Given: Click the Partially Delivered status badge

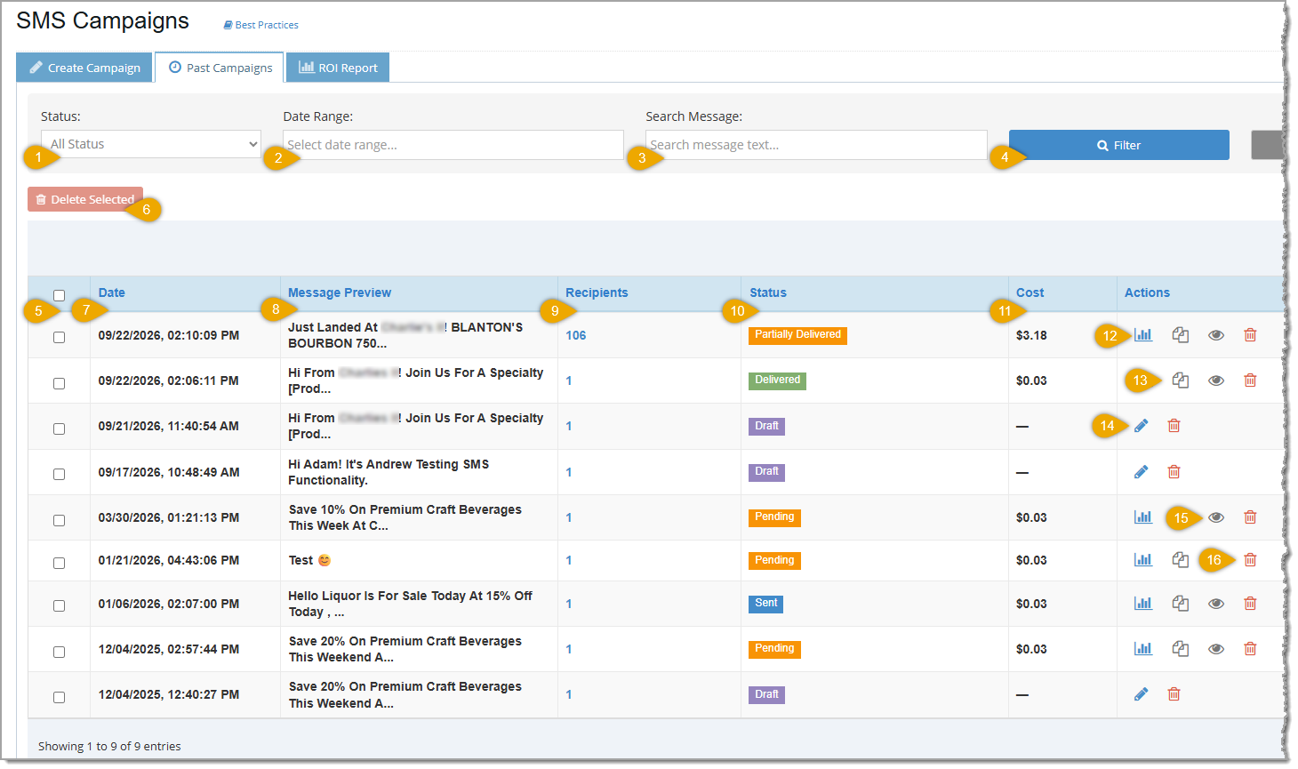Looking at the screenshot, I should [x=798, y=335].
